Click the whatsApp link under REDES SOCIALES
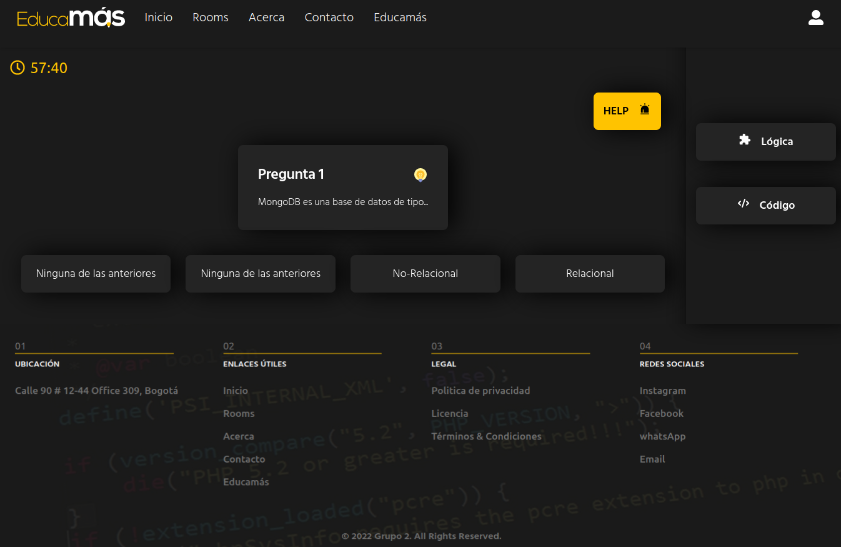The height and width of the screenshot is (547, 841). click(662, 436)
